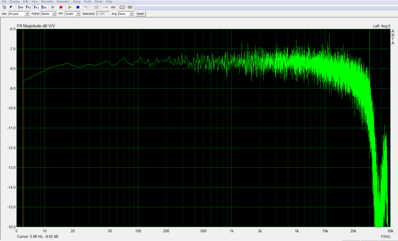
Task: Click the Left Avg:0 label
Action: (382, 26)
